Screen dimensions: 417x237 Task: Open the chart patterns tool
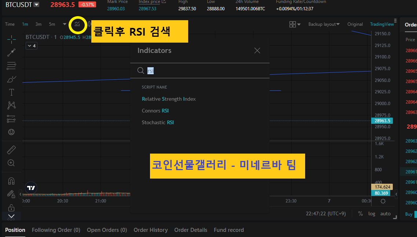11,105
